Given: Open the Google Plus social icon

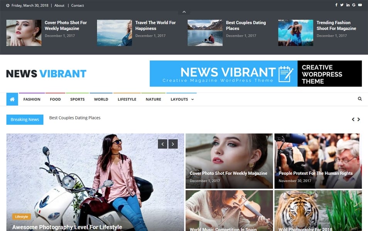Looking at the screenshot, I should click(354, 5).
